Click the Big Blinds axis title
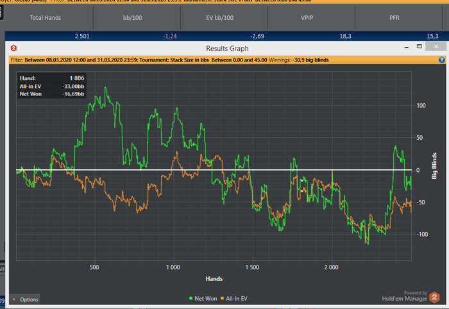 (x=434, y=166)
